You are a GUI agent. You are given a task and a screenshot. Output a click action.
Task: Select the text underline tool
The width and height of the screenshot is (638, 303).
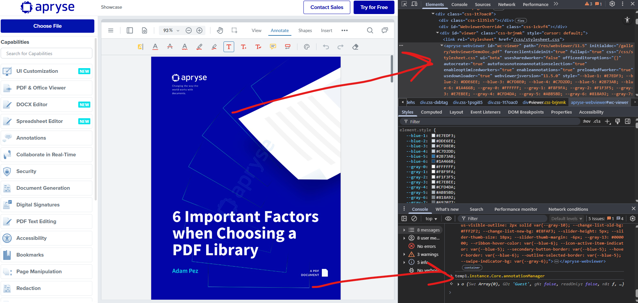click(x=155, y=47)
